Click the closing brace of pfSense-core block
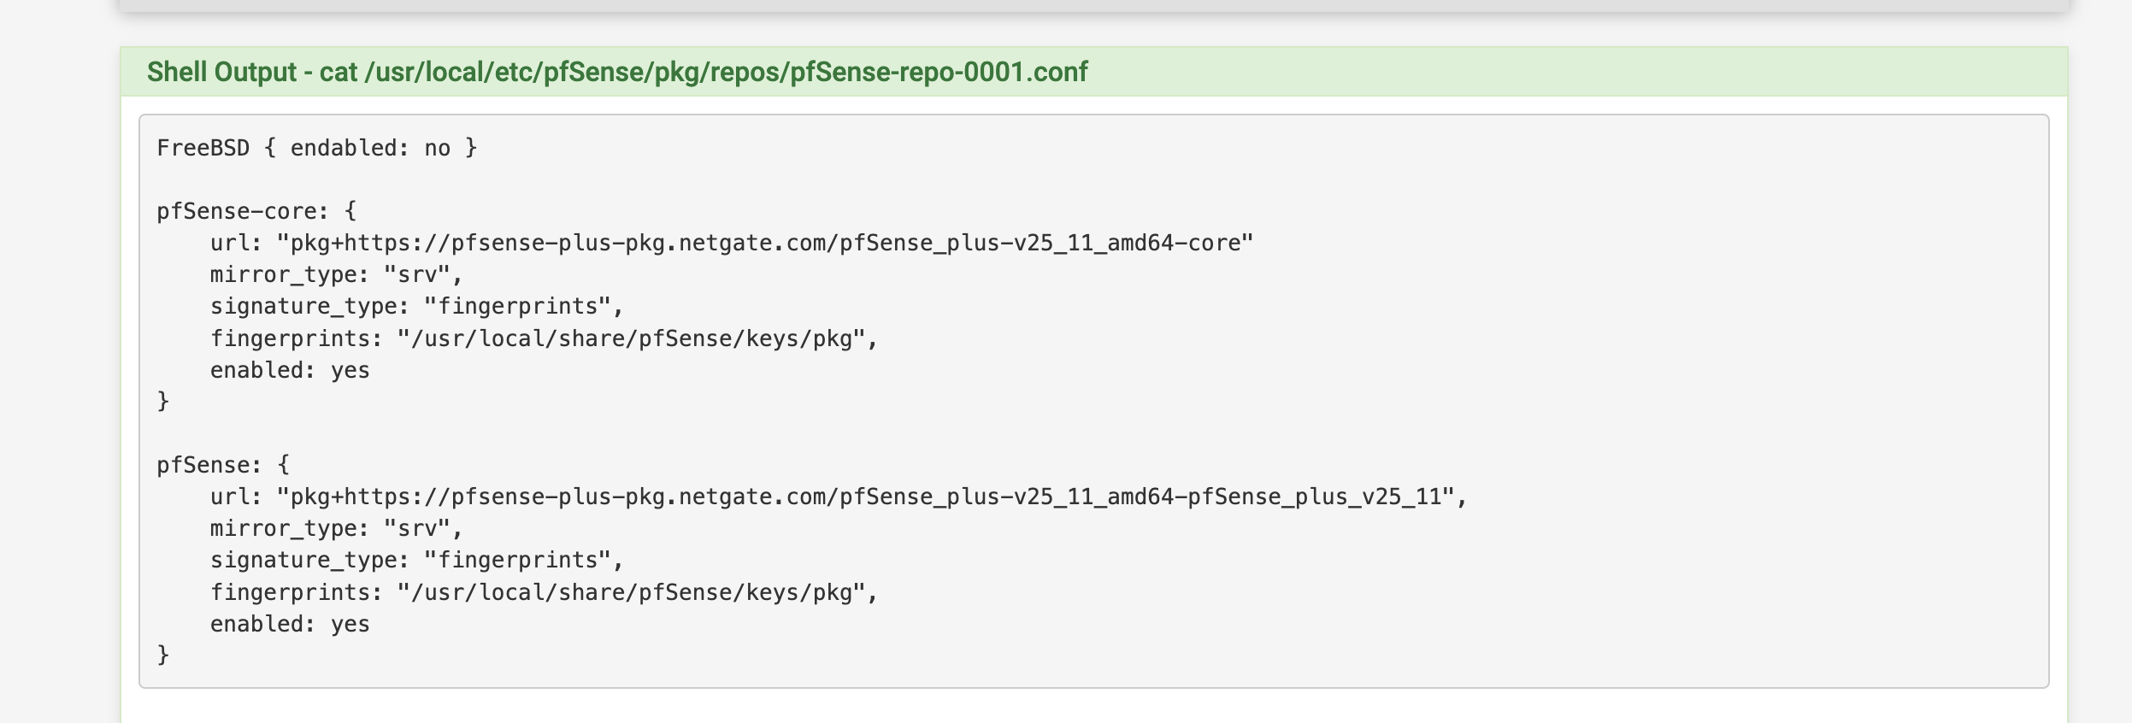This screenshot has width=2132, height=723. click(x=163, y=402)
